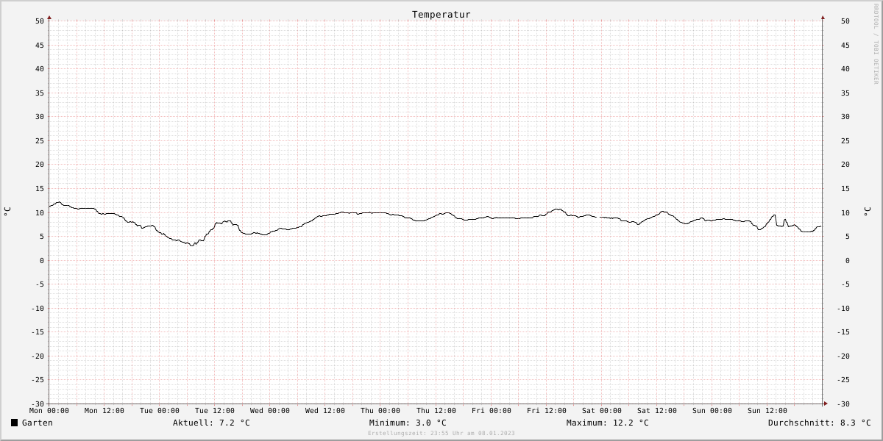Click the 'Sun 12:00' x-axis label
Screen dimensions: 883x441
(x=767, y=411)
